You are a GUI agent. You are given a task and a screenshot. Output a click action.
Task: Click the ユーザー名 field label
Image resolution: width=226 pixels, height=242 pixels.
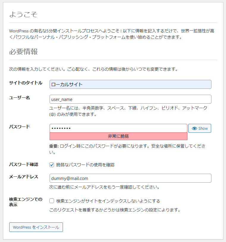click(x=19, y=98)
